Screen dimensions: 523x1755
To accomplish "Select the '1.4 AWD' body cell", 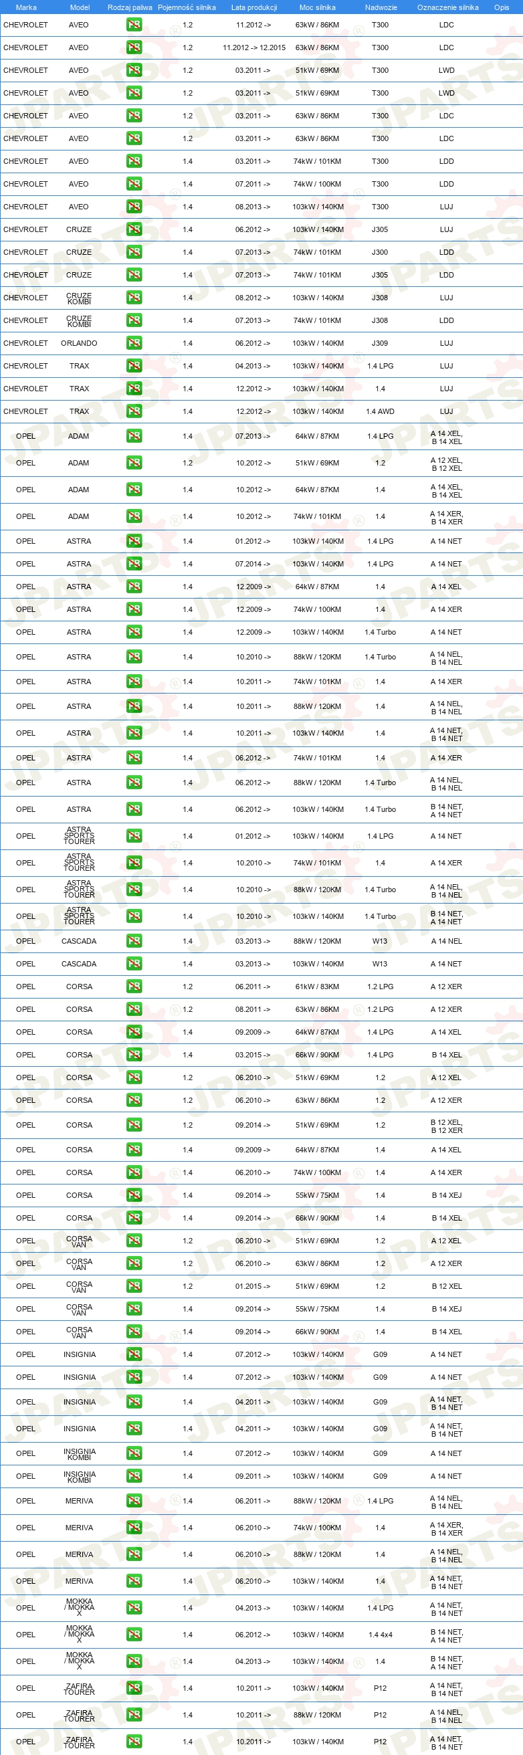I will tap(380, 411).
